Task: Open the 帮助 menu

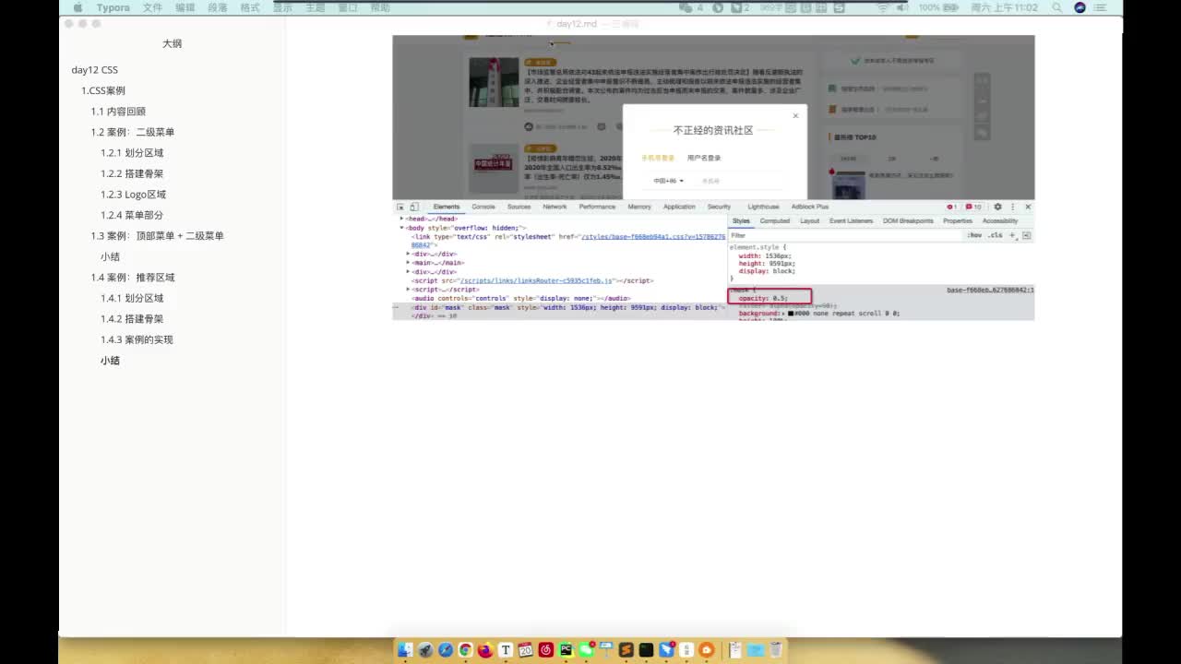Action: click(x=380, y=7)
